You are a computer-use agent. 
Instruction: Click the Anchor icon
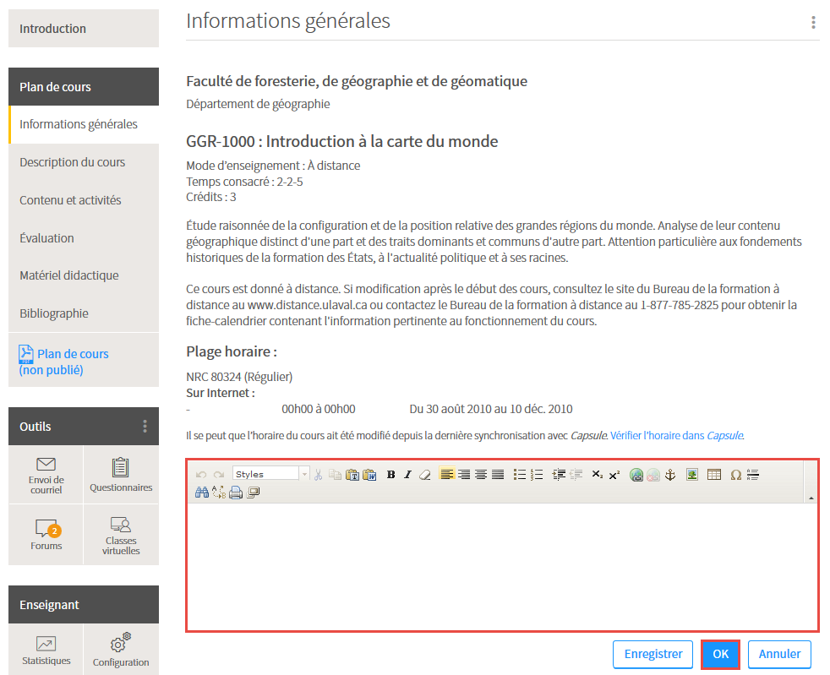pos(670,475)
